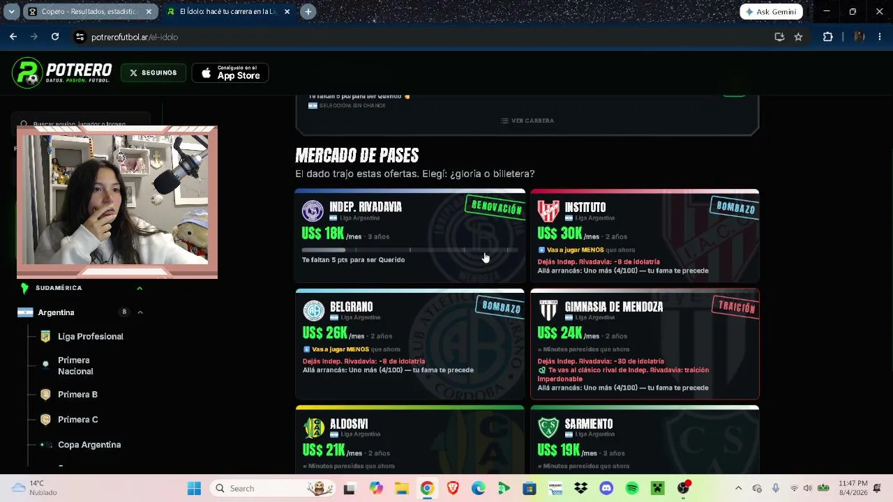Collapse the Sudamérica section

[x=140, y=288]
